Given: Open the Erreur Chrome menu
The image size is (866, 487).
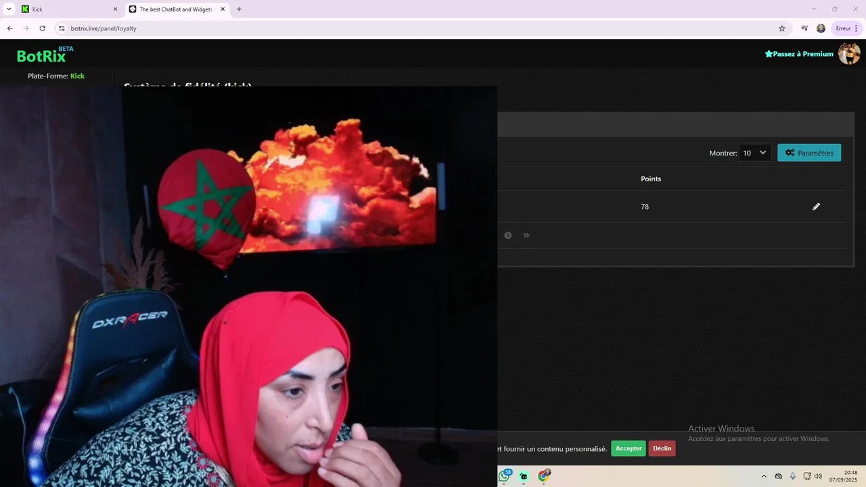Looking at the screenshot, I should point(847,28).
